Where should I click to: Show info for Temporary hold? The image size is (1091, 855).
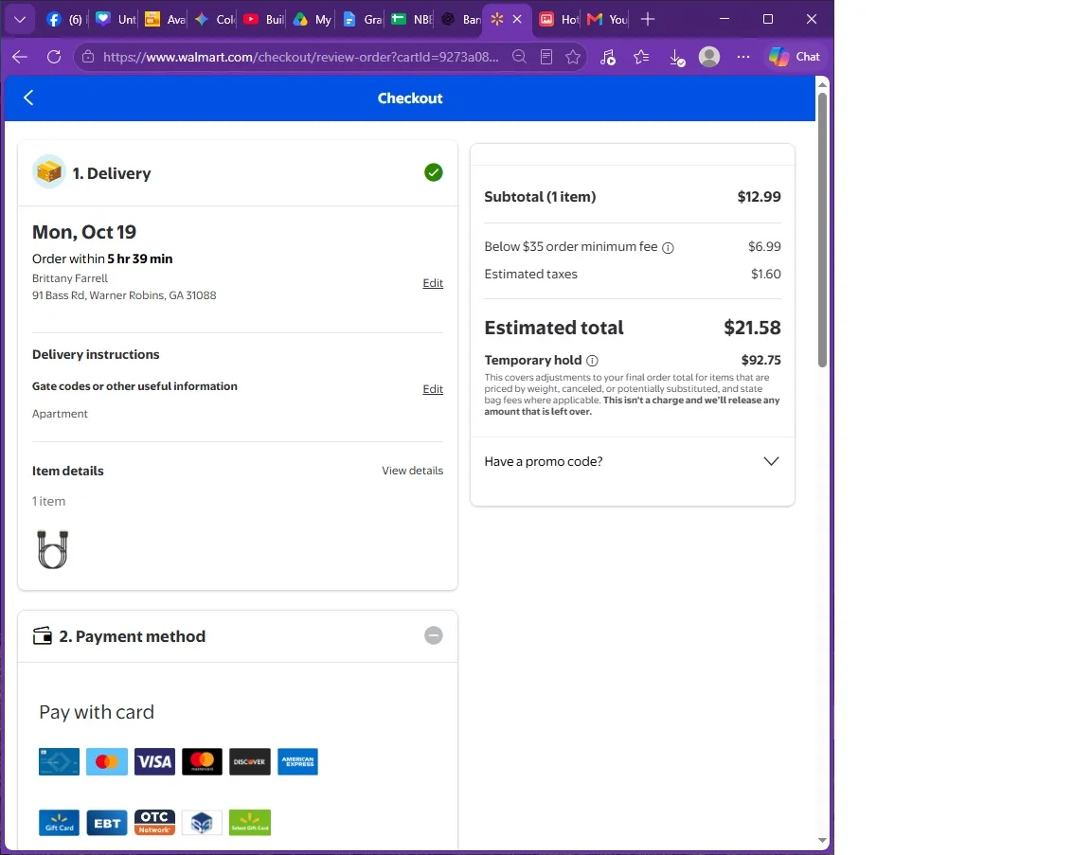point(592,361)
